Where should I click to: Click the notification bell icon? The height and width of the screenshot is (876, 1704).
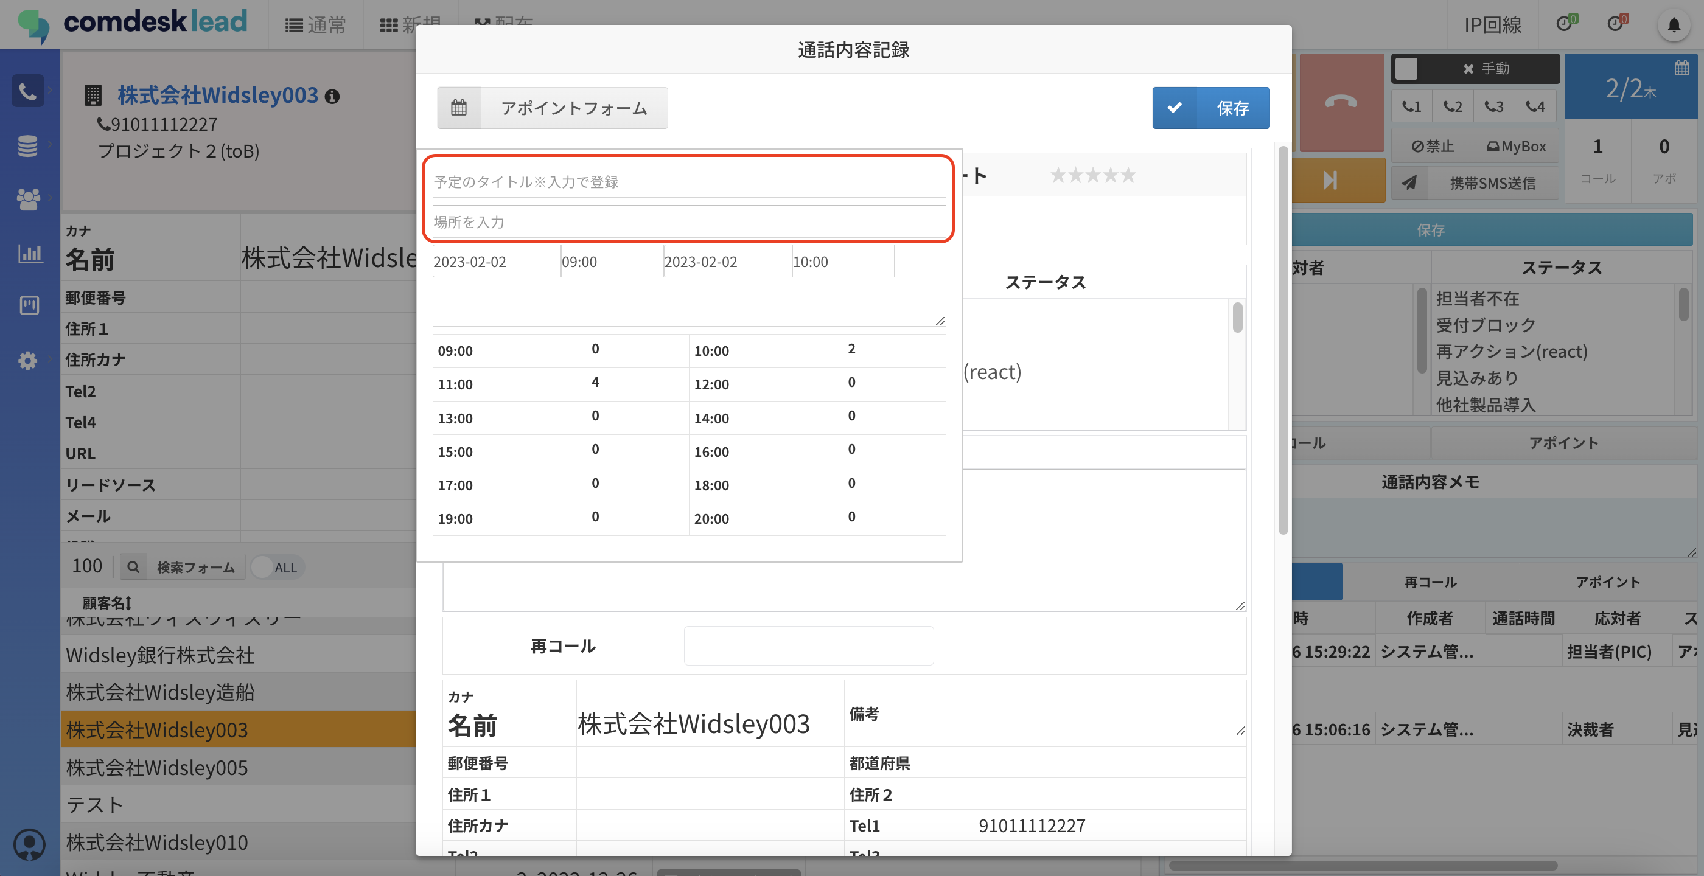1674,25
